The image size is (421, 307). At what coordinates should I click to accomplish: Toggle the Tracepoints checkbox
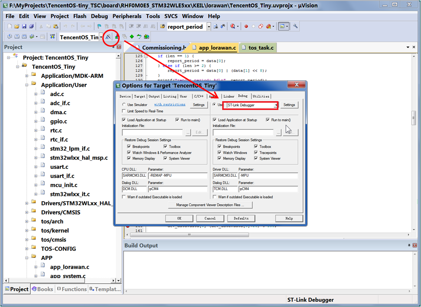click(x=256, y=152)
